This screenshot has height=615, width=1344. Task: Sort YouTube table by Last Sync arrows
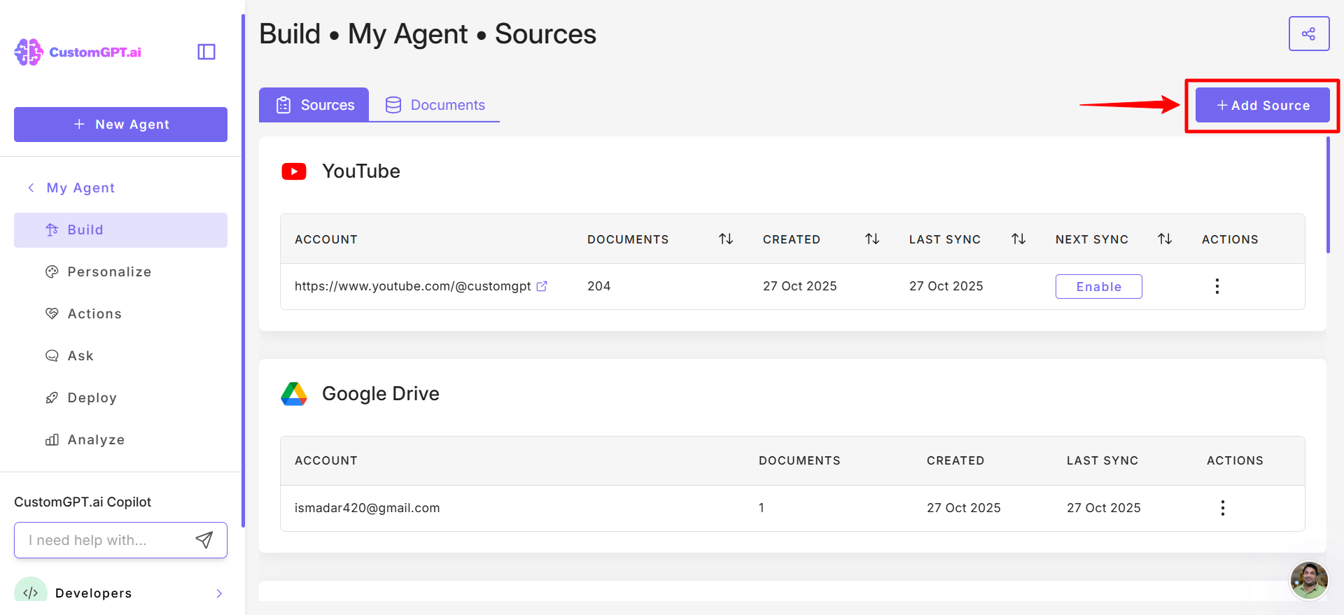pos(1018,239)
